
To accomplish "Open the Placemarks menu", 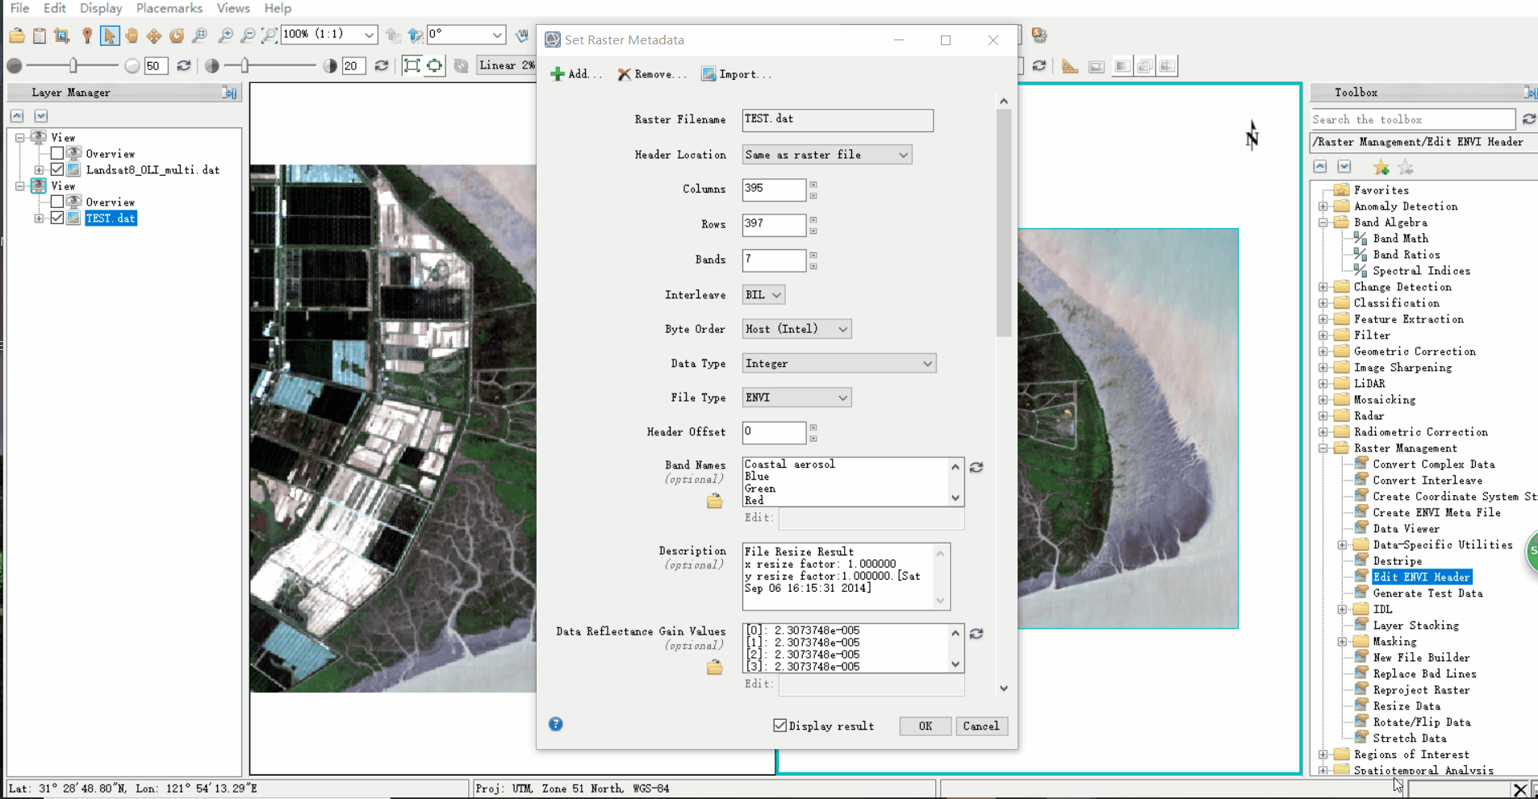I will click(169, 8).
